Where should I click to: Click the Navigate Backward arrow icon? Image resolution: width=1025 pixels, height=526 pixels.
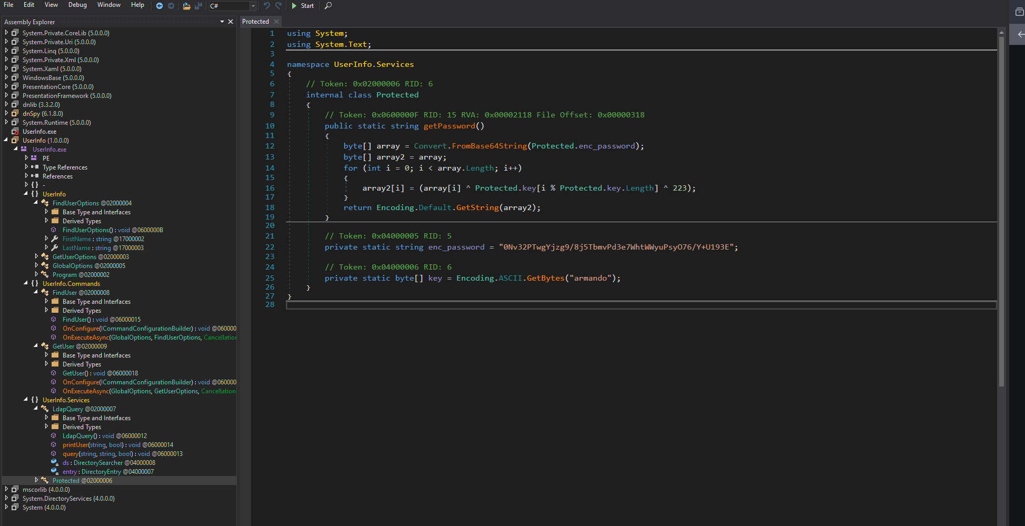click(160, 6)
